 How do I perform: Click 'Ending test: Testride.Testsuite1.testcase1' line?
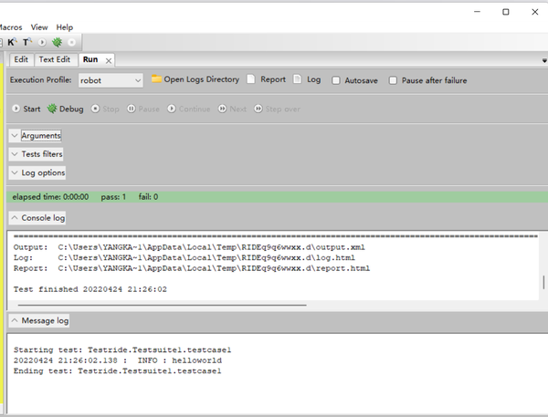tap(118, 370)
